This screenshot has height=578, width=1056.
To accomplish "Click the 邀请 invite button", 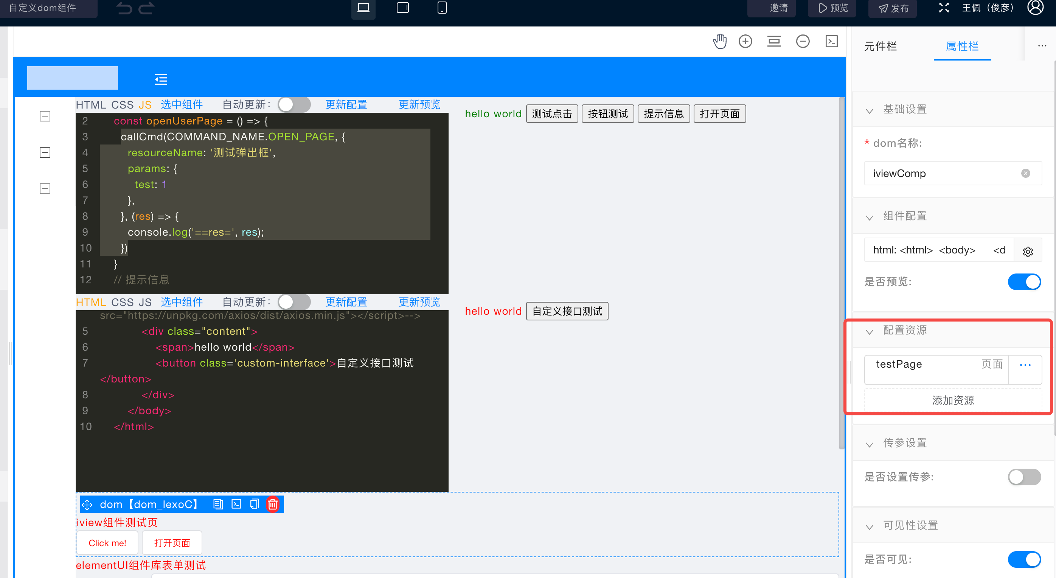I will pyautogui.click(x=772, y=8).
